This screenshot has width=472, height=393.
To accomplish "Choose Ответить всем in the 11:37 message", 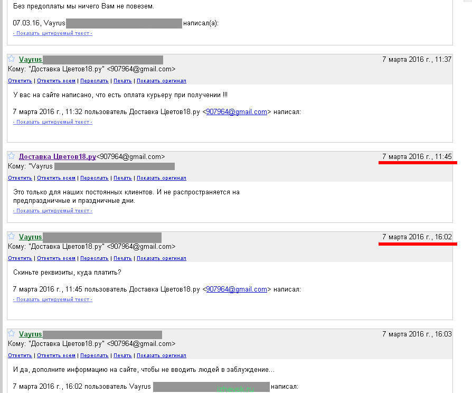I will [56, 81].
